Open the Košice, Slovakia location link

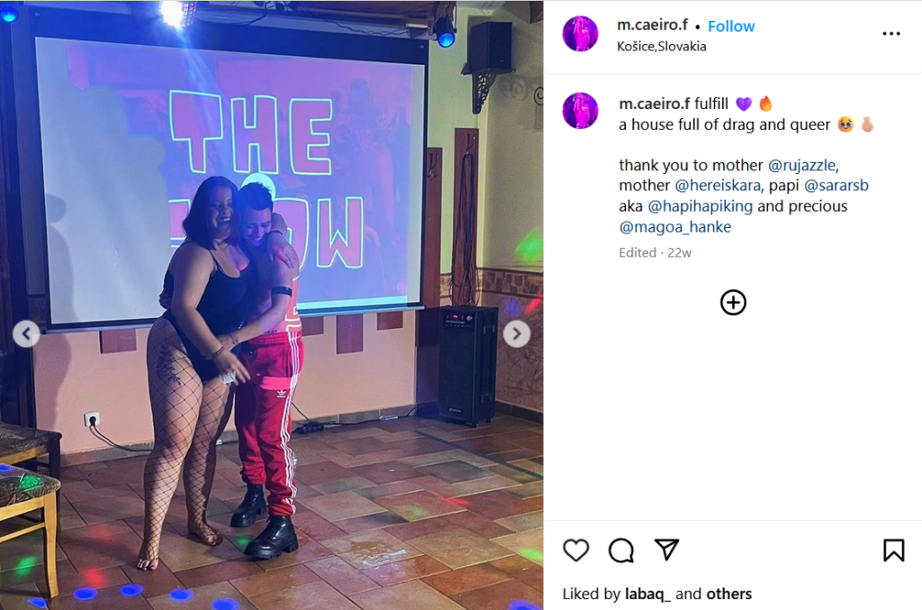tap(661, 47)
